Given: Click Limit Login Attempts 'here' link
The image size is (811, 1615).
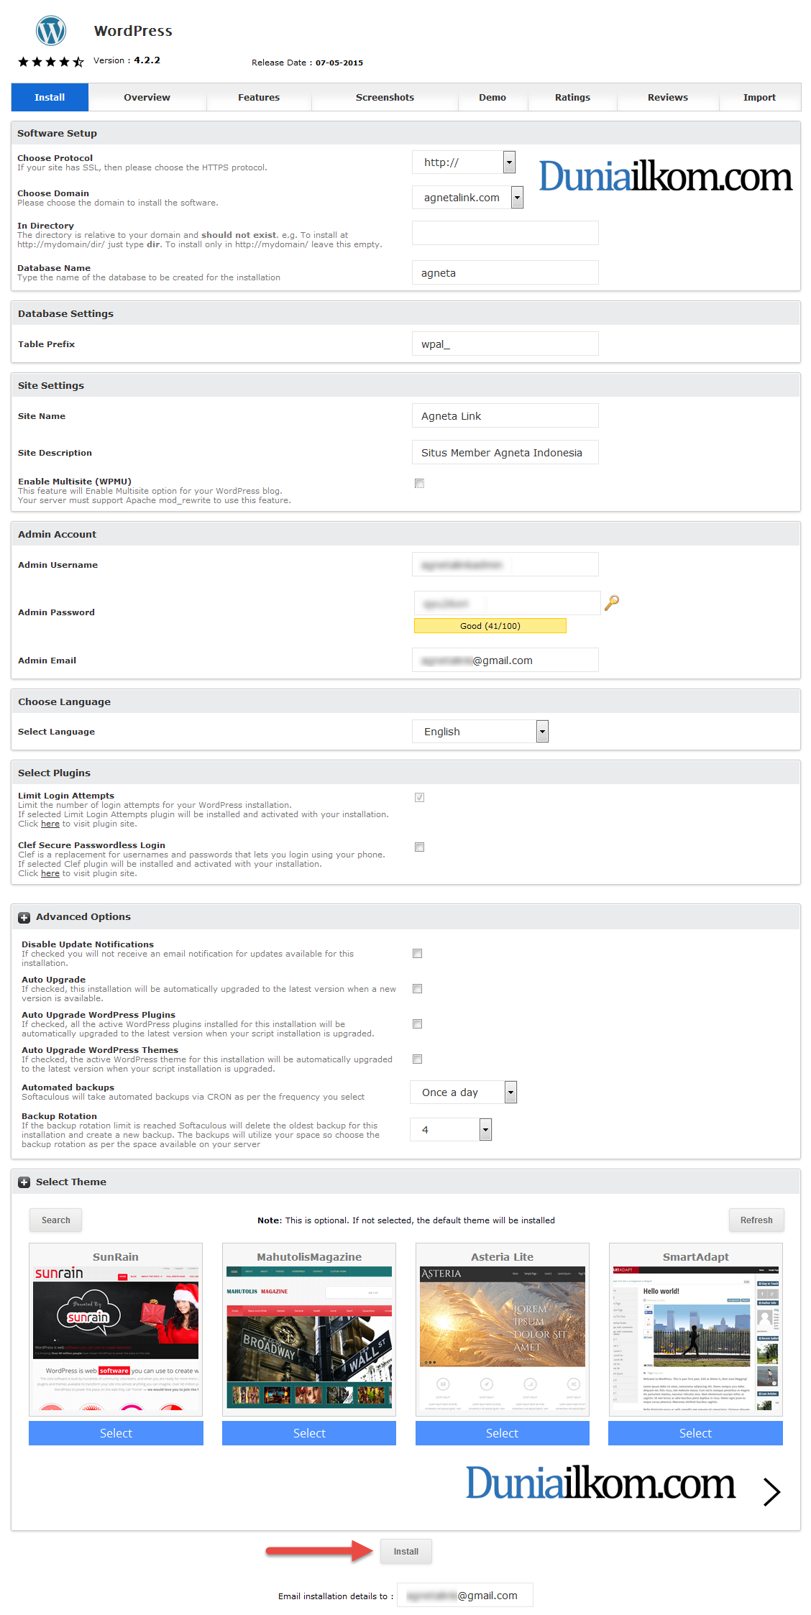Looking at the screenshot, I should click(50, 824).
